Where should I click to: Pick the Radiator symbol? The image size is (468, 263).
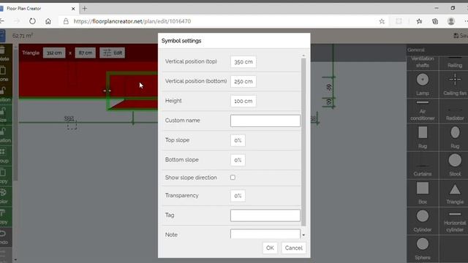(x=455, y=110)
